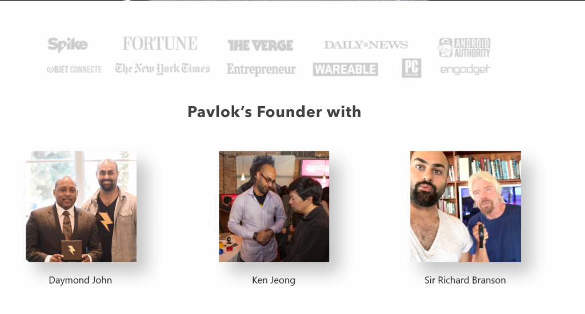The height and width of the screenshot is (314, 585).
Task: Click the Sir Richard Branson caption
Action: point(465,280)
